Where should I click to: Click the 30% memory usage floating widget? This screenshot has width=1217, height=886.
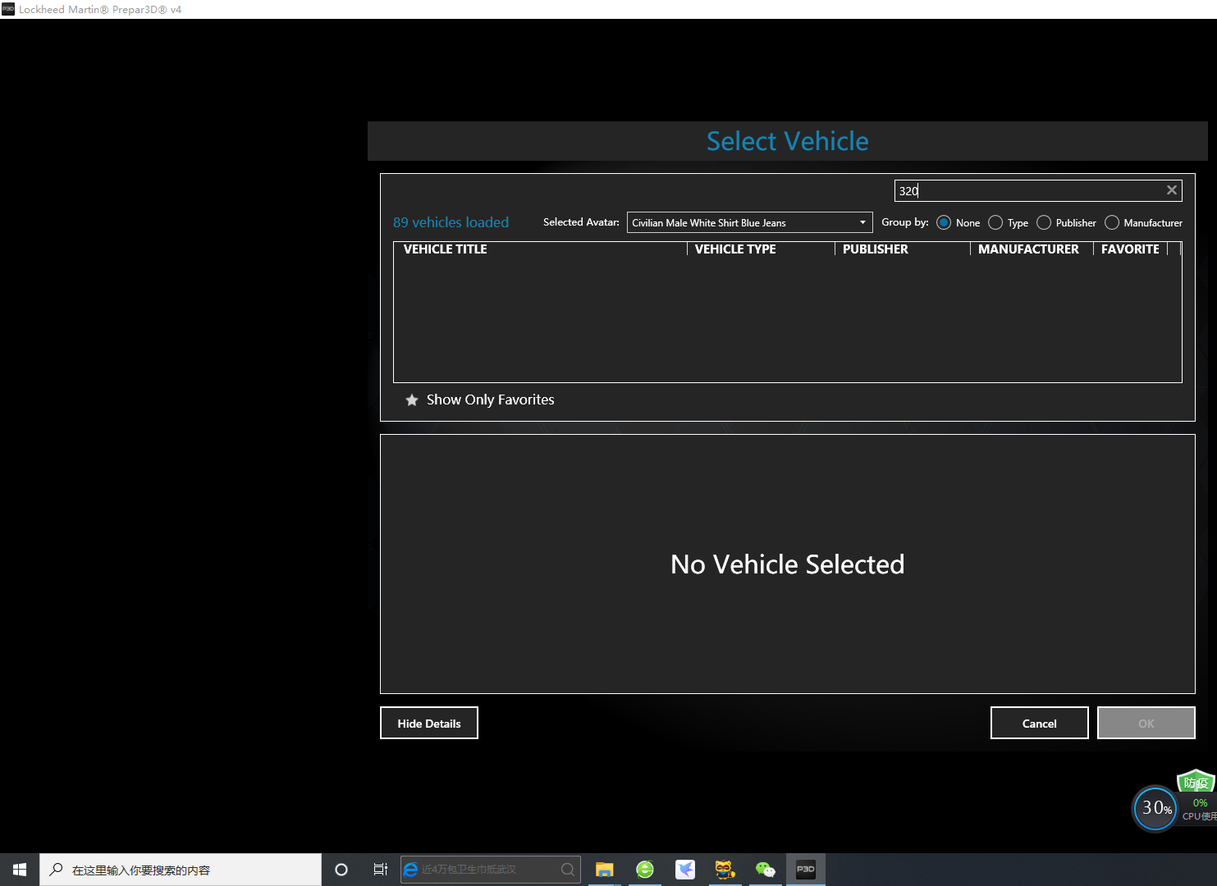pyautogui.click(x=1155, y=808)
